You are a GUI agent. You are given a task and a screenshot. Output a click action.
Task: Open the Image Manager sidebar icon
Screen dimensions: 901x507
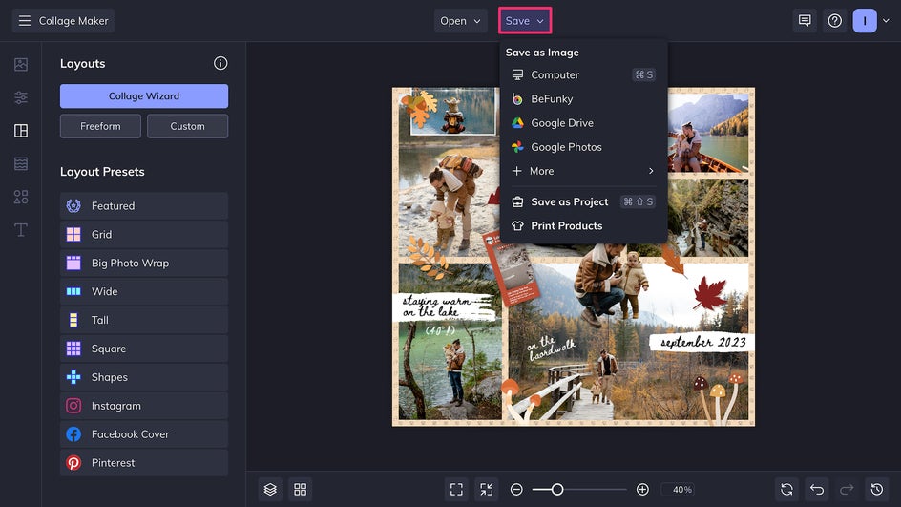click(21, 65)
